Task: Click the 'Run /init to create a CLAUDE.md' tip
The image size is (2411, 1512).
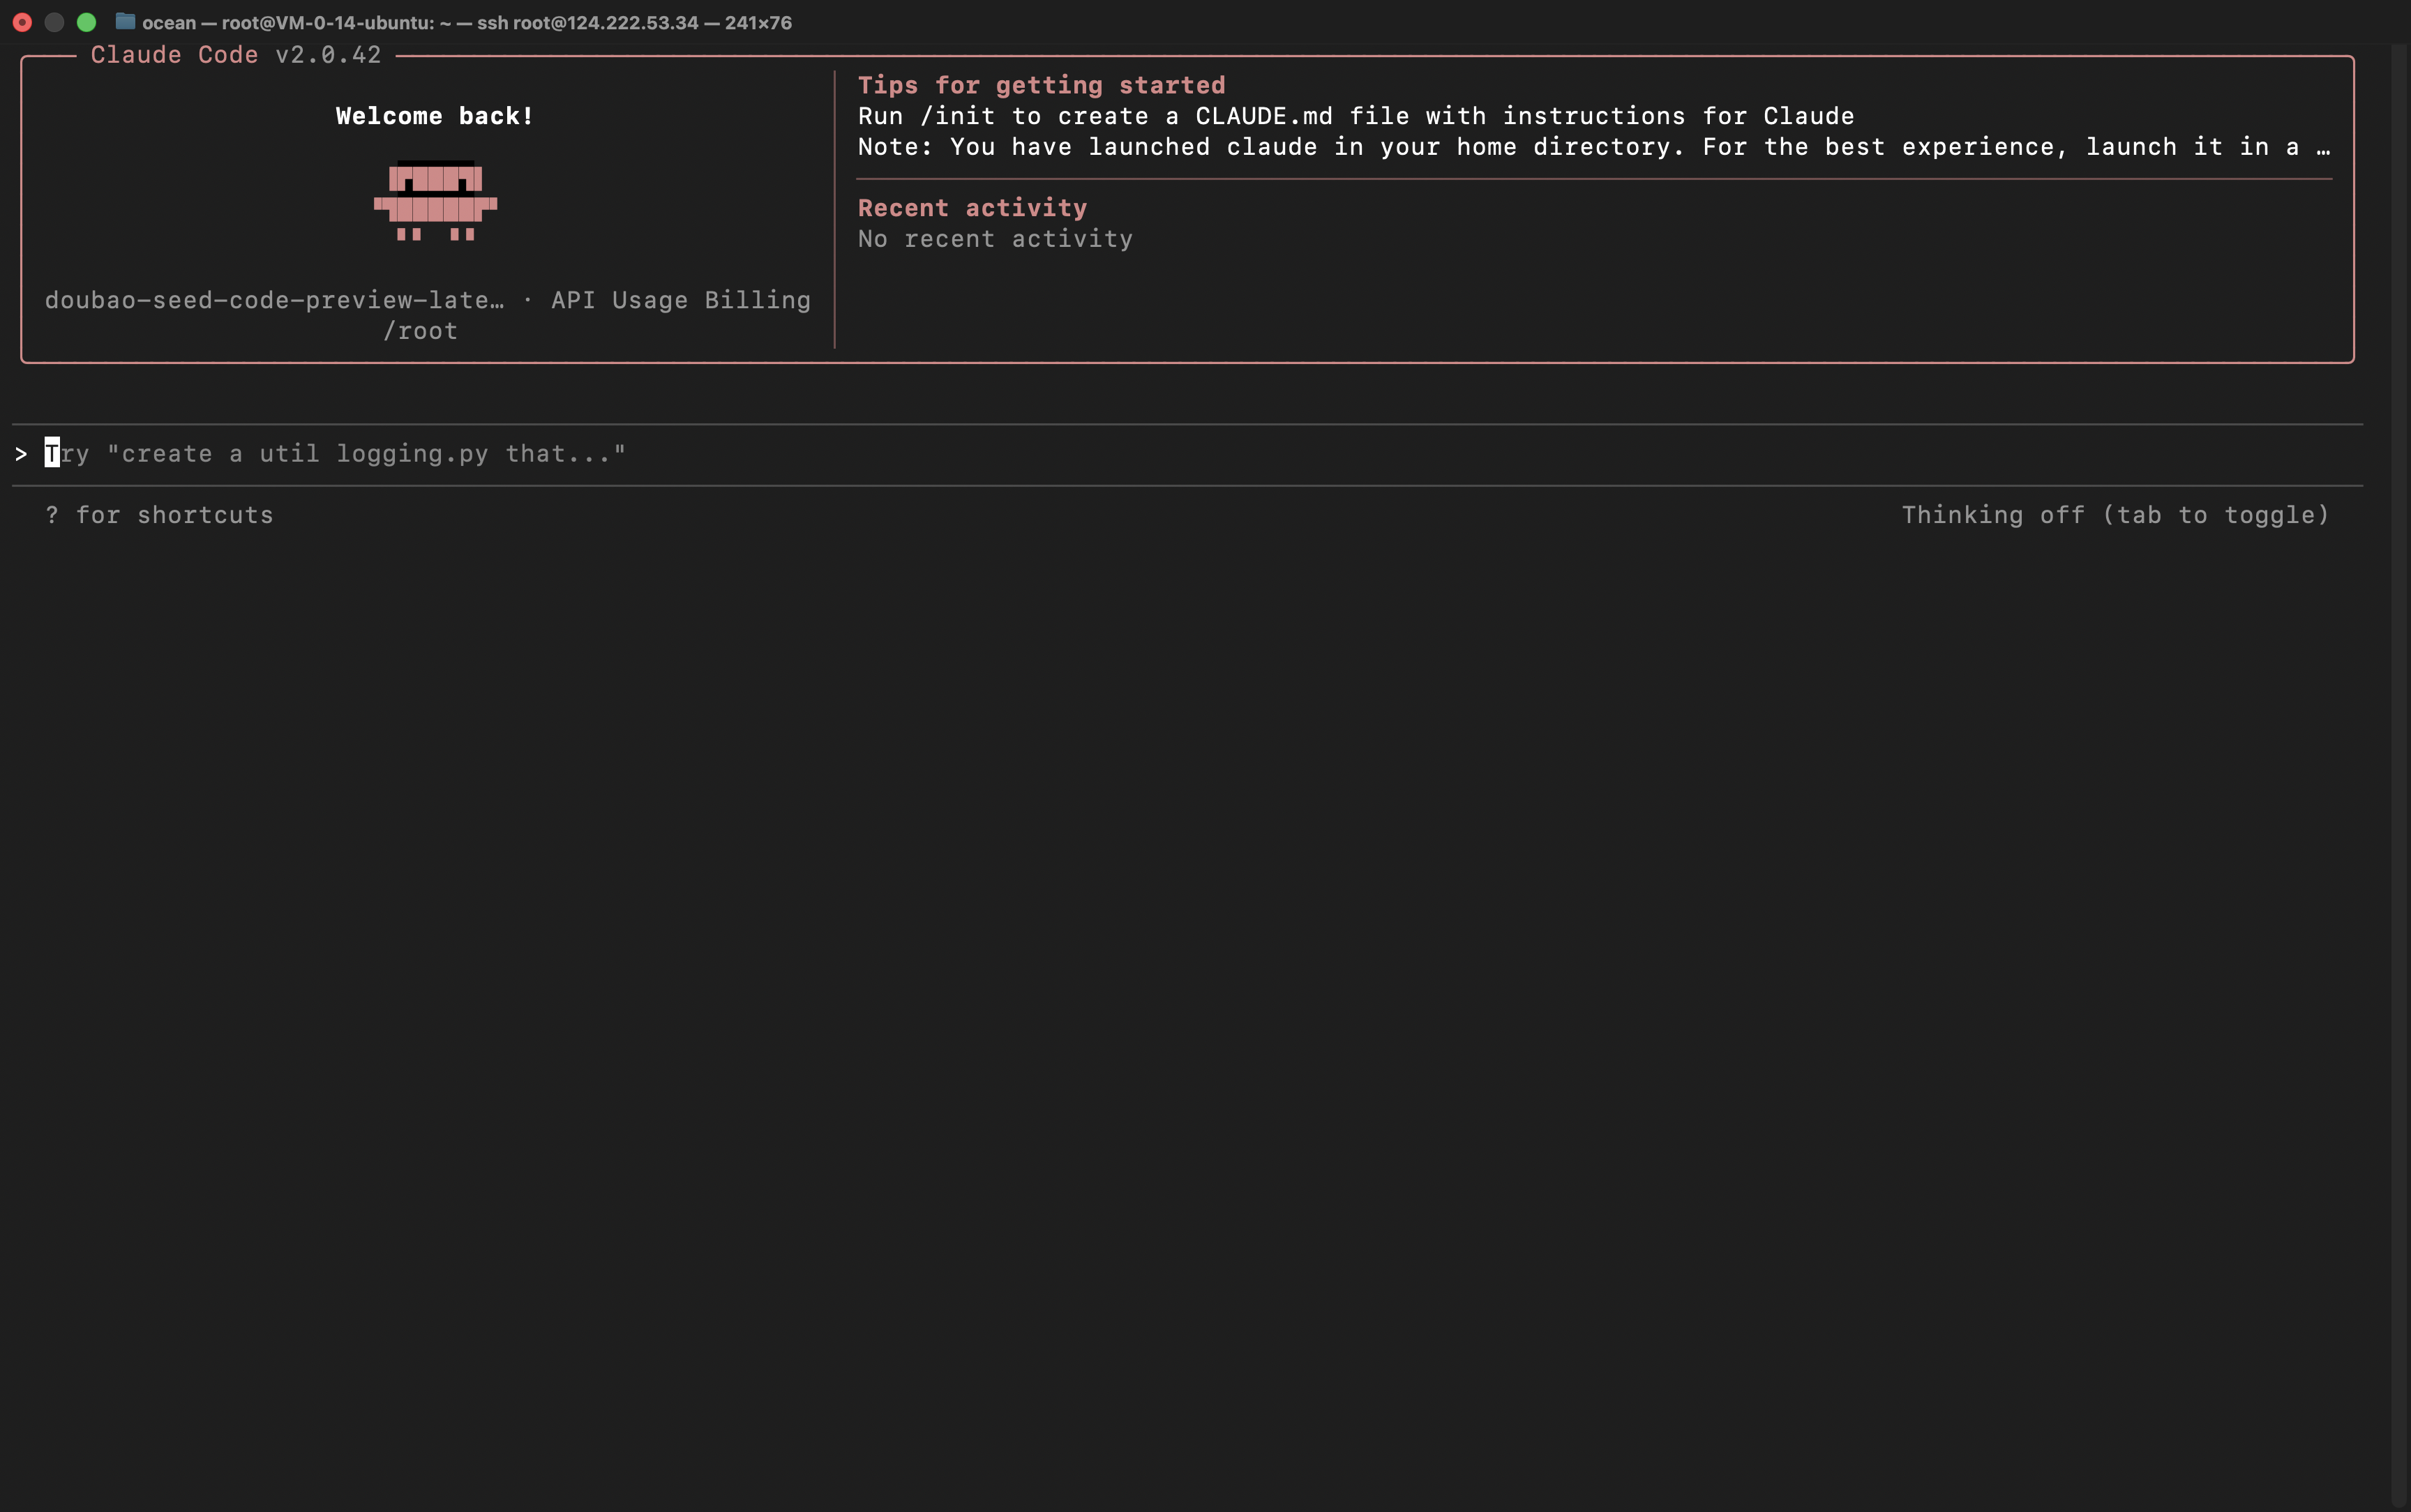Action: [1356, 116]
